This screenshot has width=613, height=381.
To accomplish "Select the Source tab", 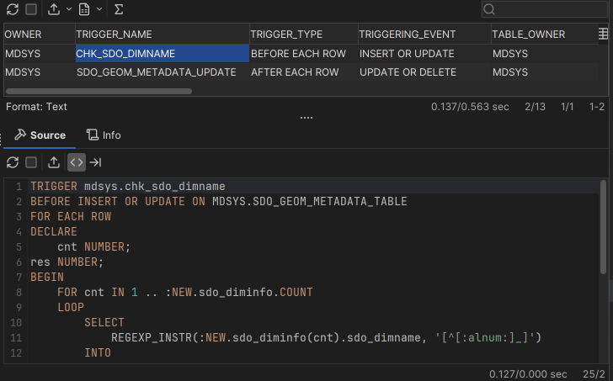I will (40, 135).
